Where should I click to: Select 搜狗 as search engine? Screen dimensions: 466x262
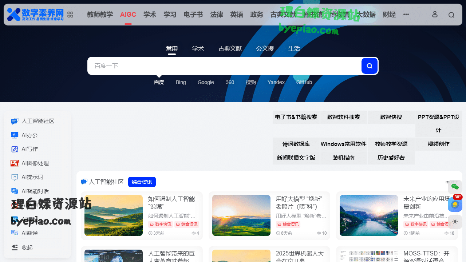[x=251, y=82]
